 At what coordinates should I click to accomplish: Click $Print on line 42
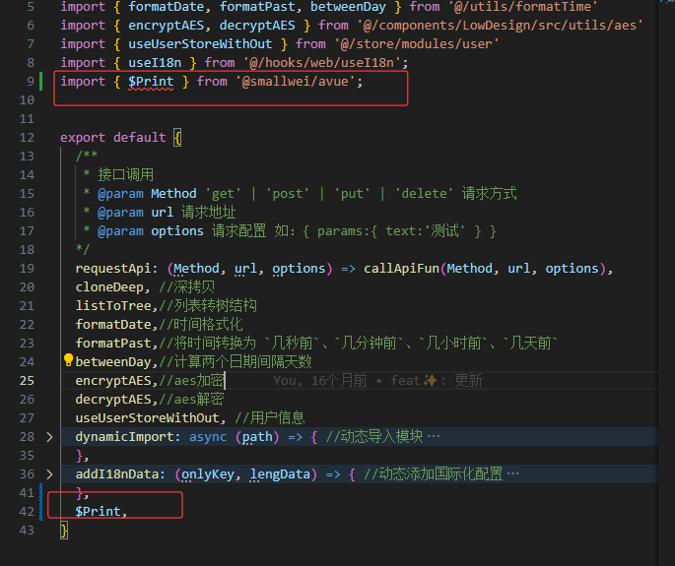coord(99,511)
